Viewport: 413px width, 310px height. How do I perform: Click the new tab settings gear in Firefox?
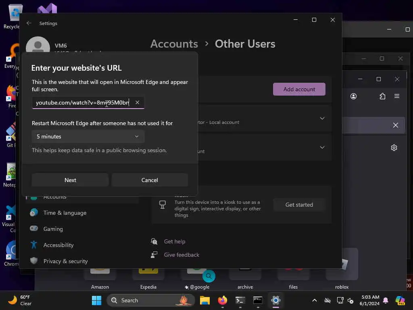click(394, 148)
